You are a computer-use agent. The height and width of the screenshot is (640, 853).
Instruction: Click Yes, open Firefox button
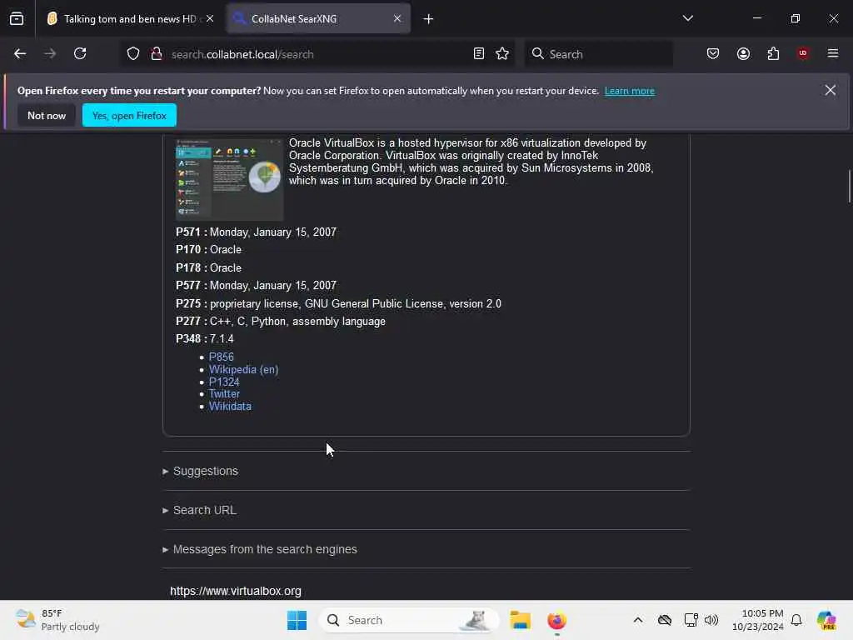pyautogui.click(x=129, y=115)
